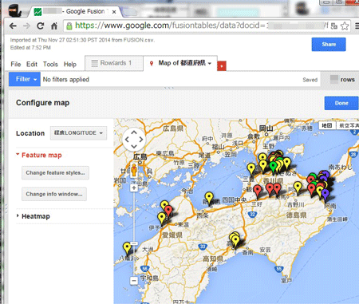Click Change feature styles button
This screenshot has width=359, height=304.
55,173
